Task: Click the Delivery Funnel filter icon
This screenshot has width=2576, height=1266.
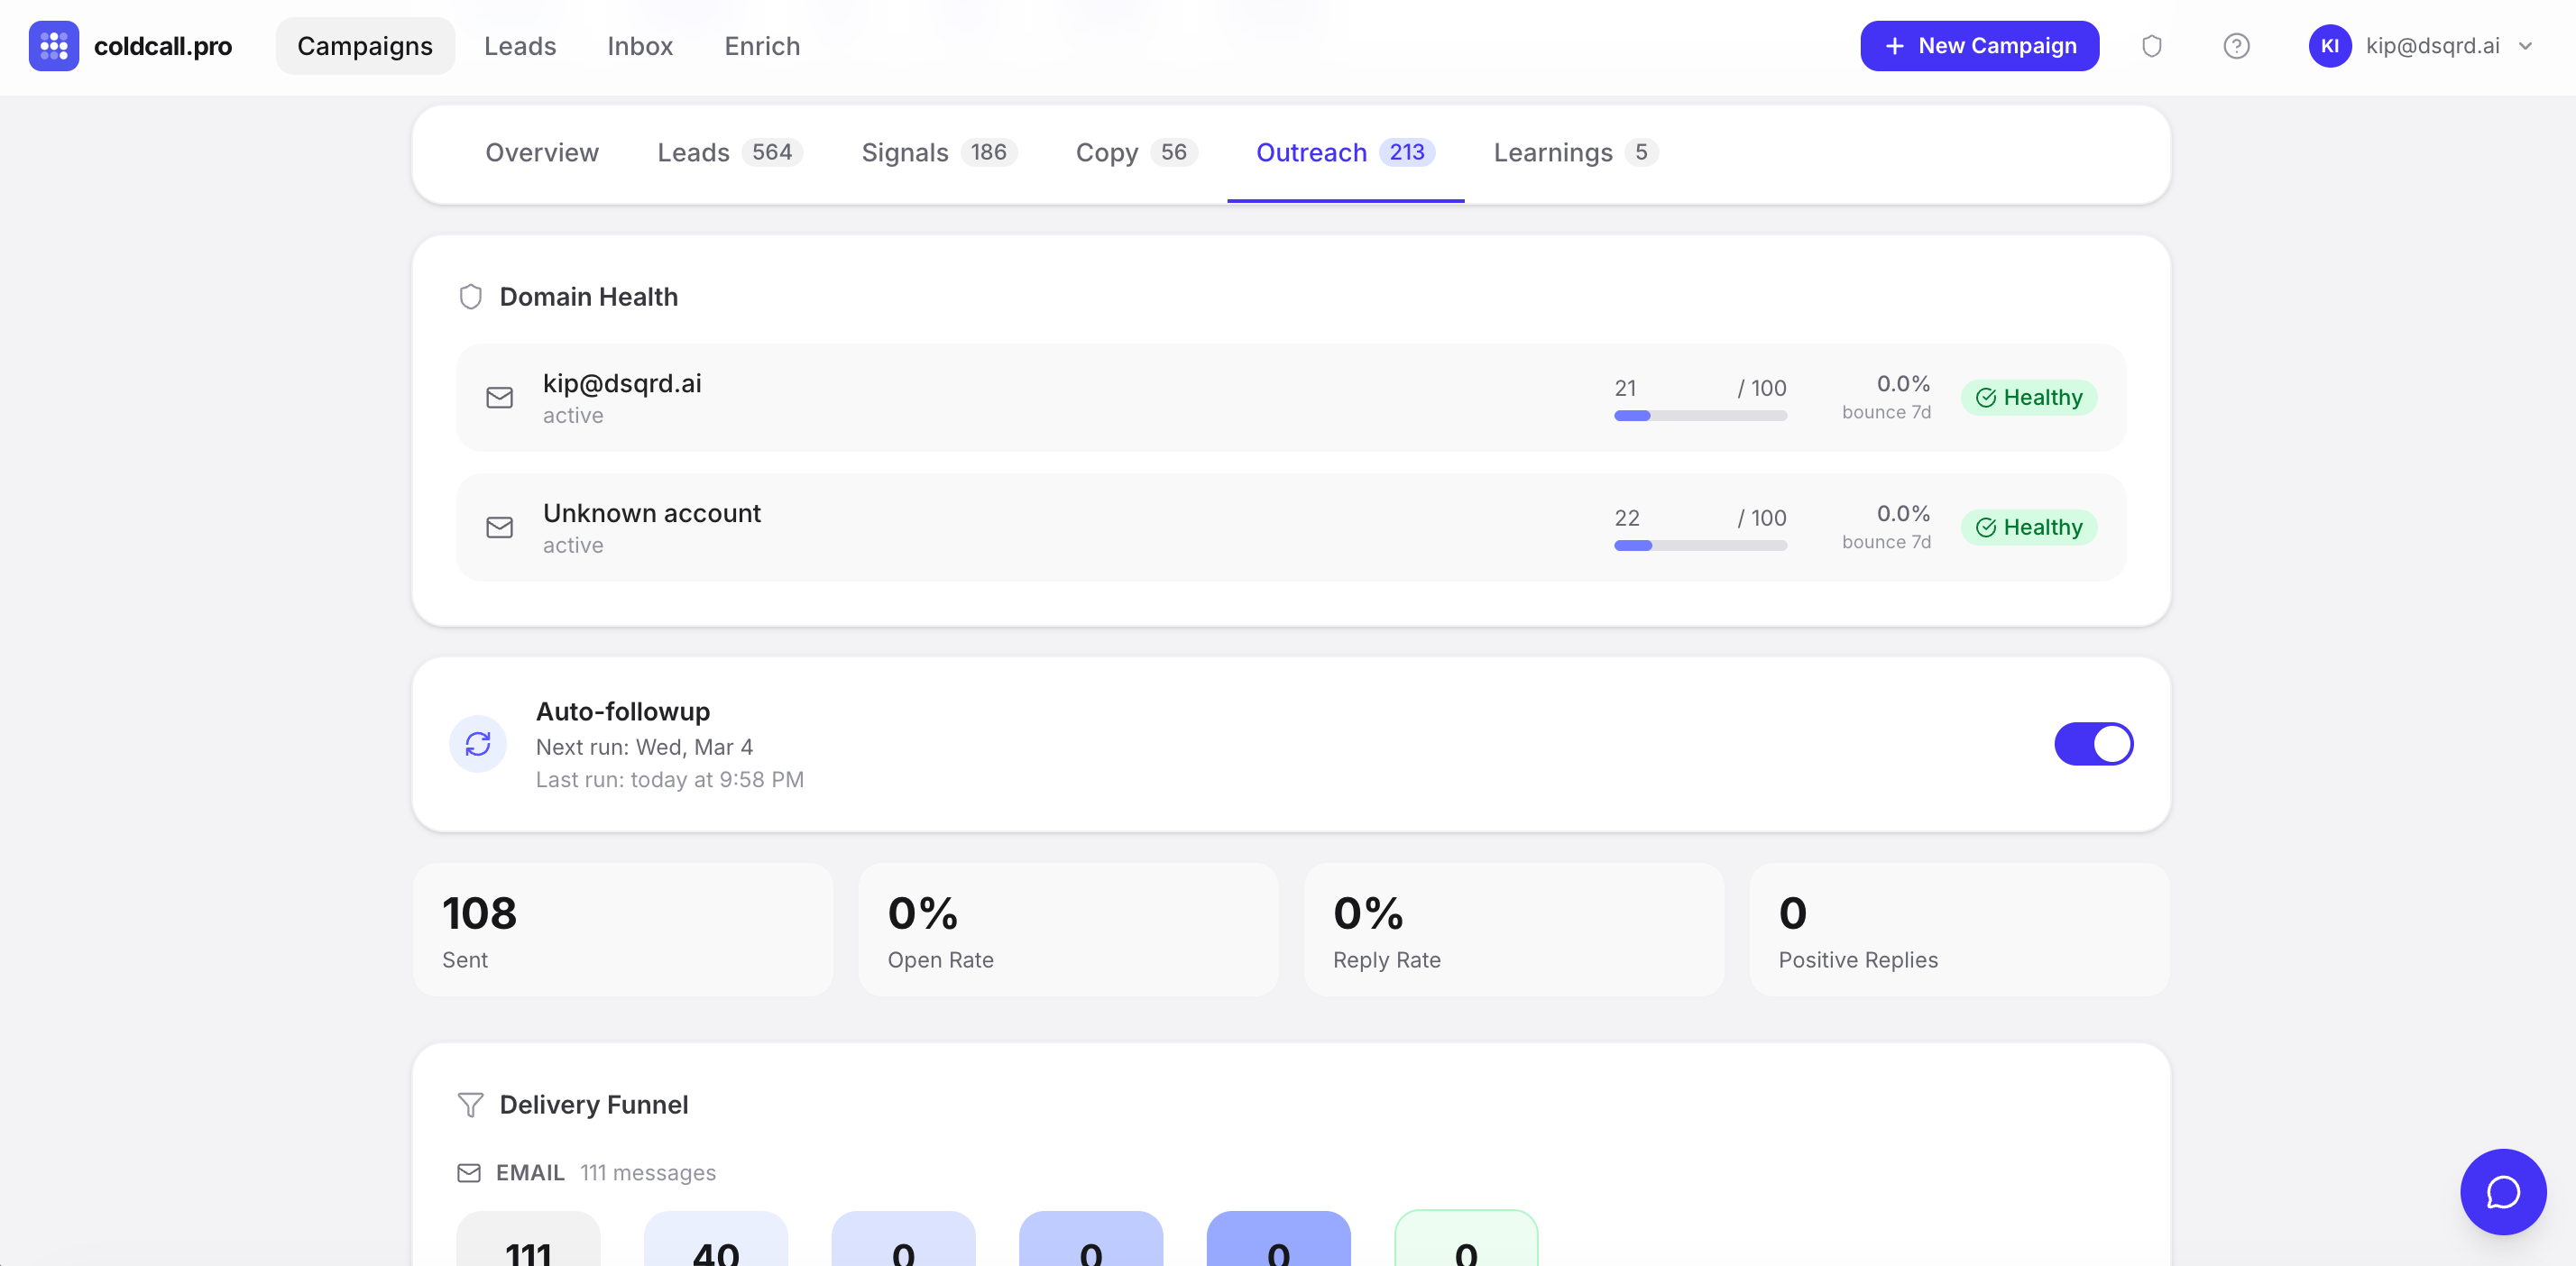Action: click(x=470, y=1104)
